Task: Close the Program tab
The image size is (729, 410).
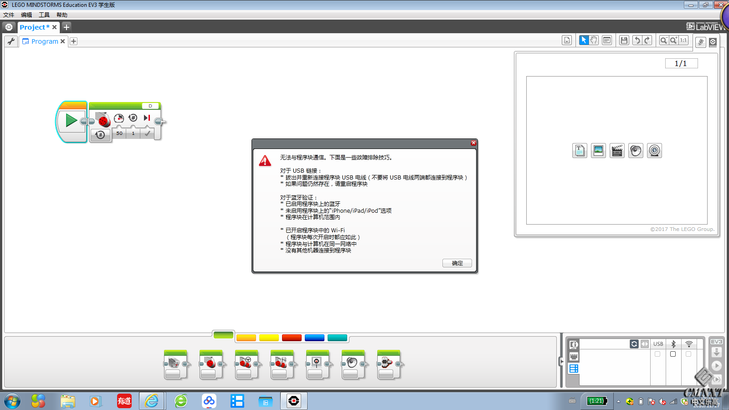Action: (63, 41)
